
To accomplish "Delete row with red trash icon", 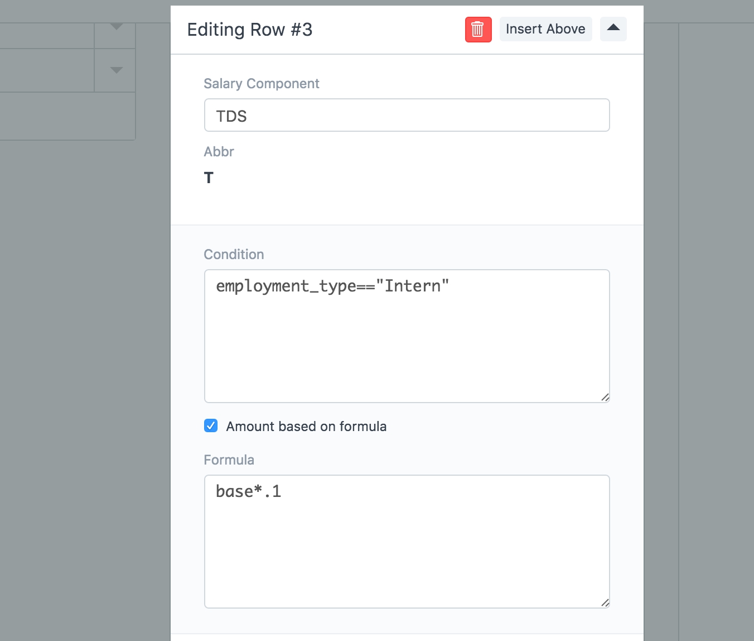I will [478, 30].
